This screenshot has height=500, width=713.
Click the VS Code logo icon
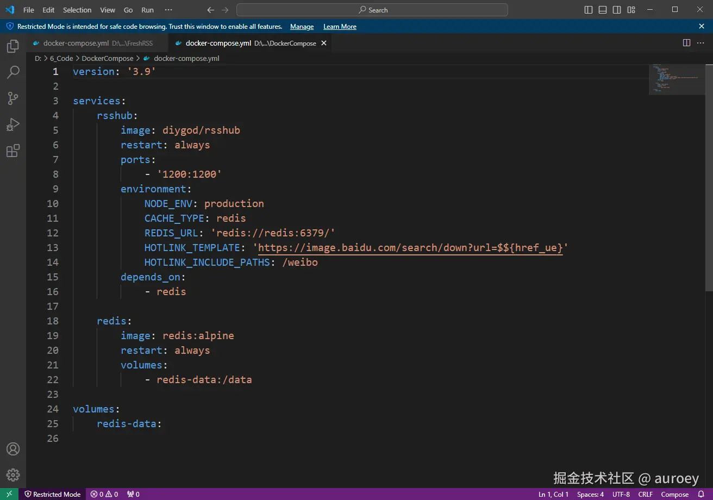10,10
